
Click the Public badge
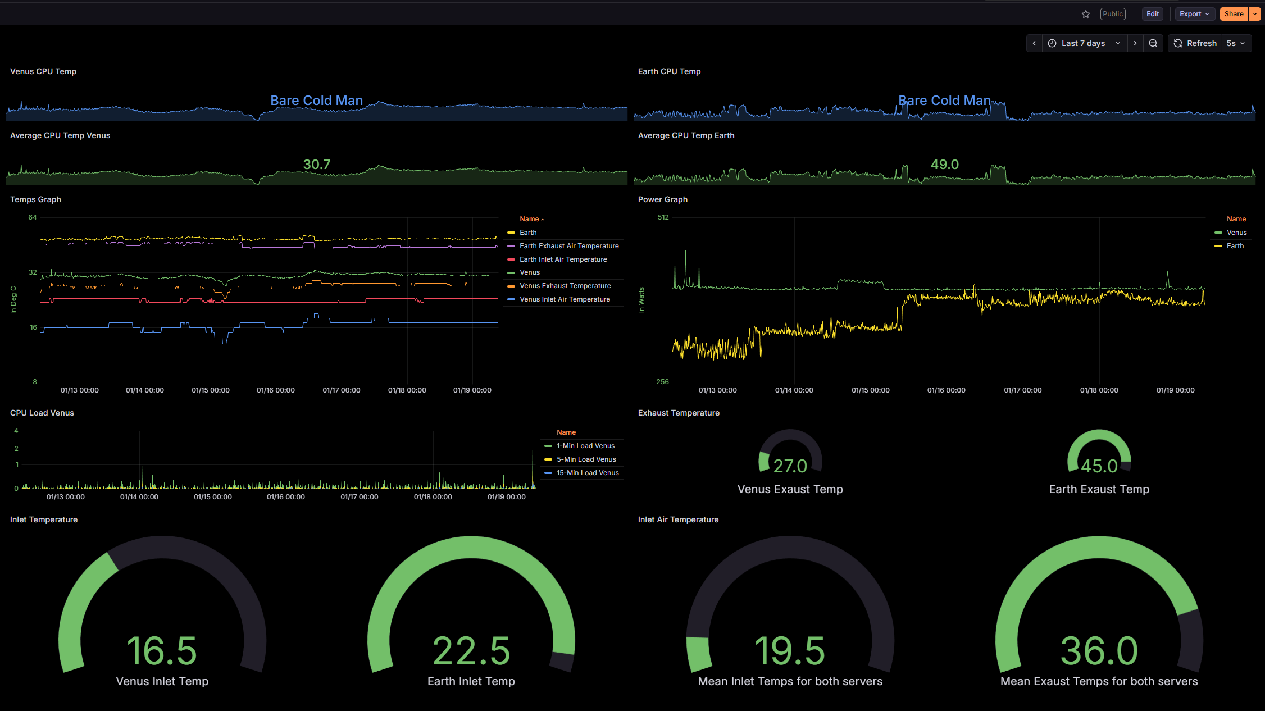[x=1113, y=14]
